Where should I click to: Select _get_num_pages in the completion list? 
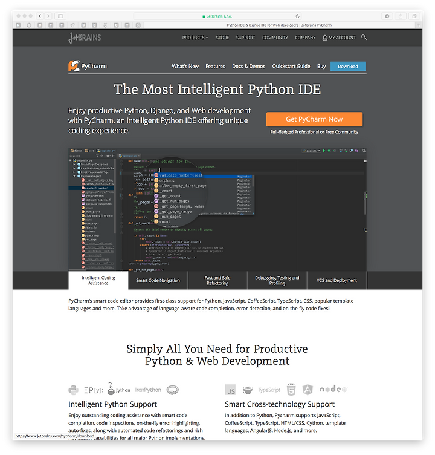point(174,201)
